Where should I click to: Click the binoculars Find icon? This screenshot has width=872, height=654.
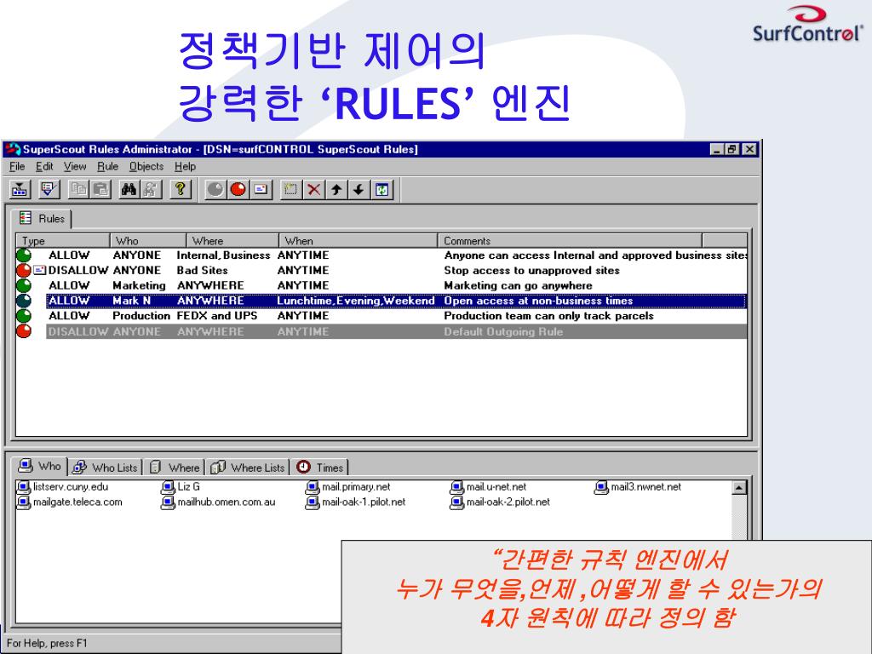(129, 190)
